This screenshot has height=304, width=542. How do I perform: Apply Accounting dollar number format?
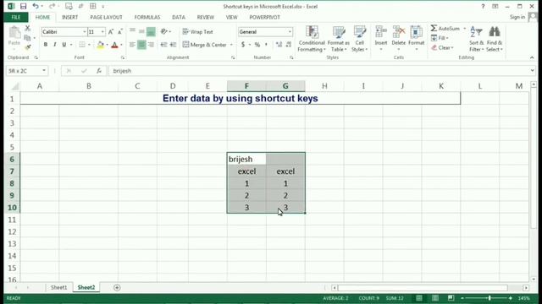click(243, 45)
